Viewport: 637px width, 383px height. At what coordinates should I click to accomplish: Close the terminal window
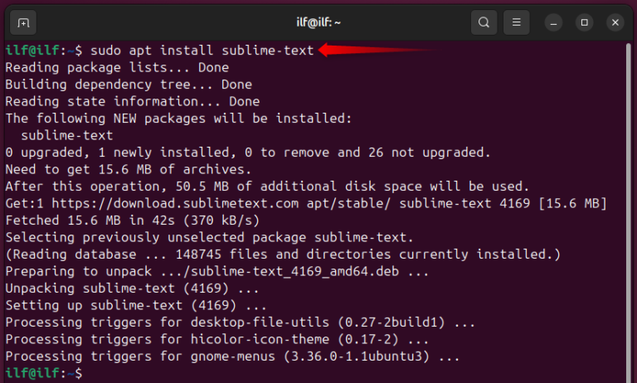(615, 22)
